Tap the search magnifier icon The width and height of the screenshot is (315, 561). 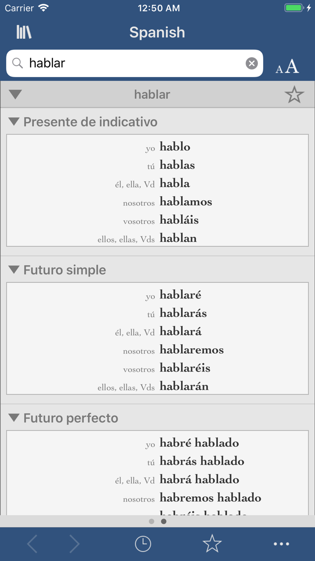tap(17, 63)
